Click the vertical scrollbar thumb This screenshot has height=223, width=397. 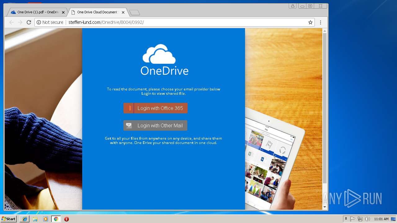click(325, 108)
